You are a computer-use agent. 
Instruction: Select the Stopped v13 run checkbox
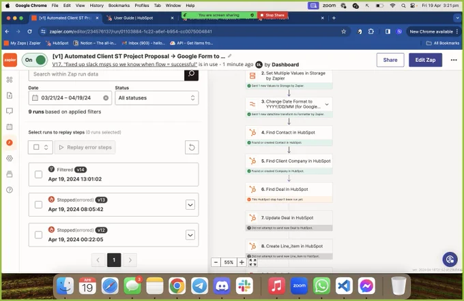pyautogui.click(x=38, y=205)
